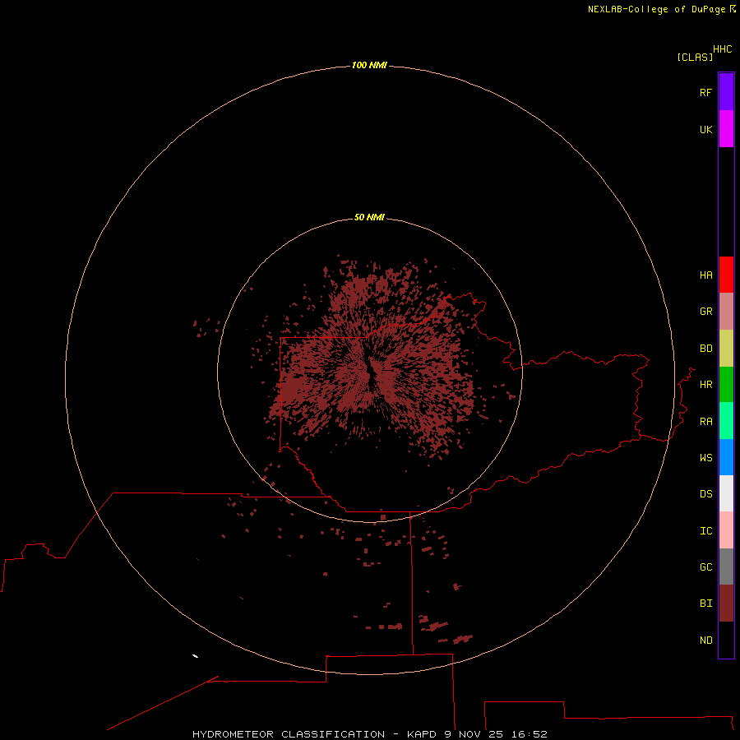Click the BI brown legend swatch
The image size is (740, 740).
(x=726, y=604)
